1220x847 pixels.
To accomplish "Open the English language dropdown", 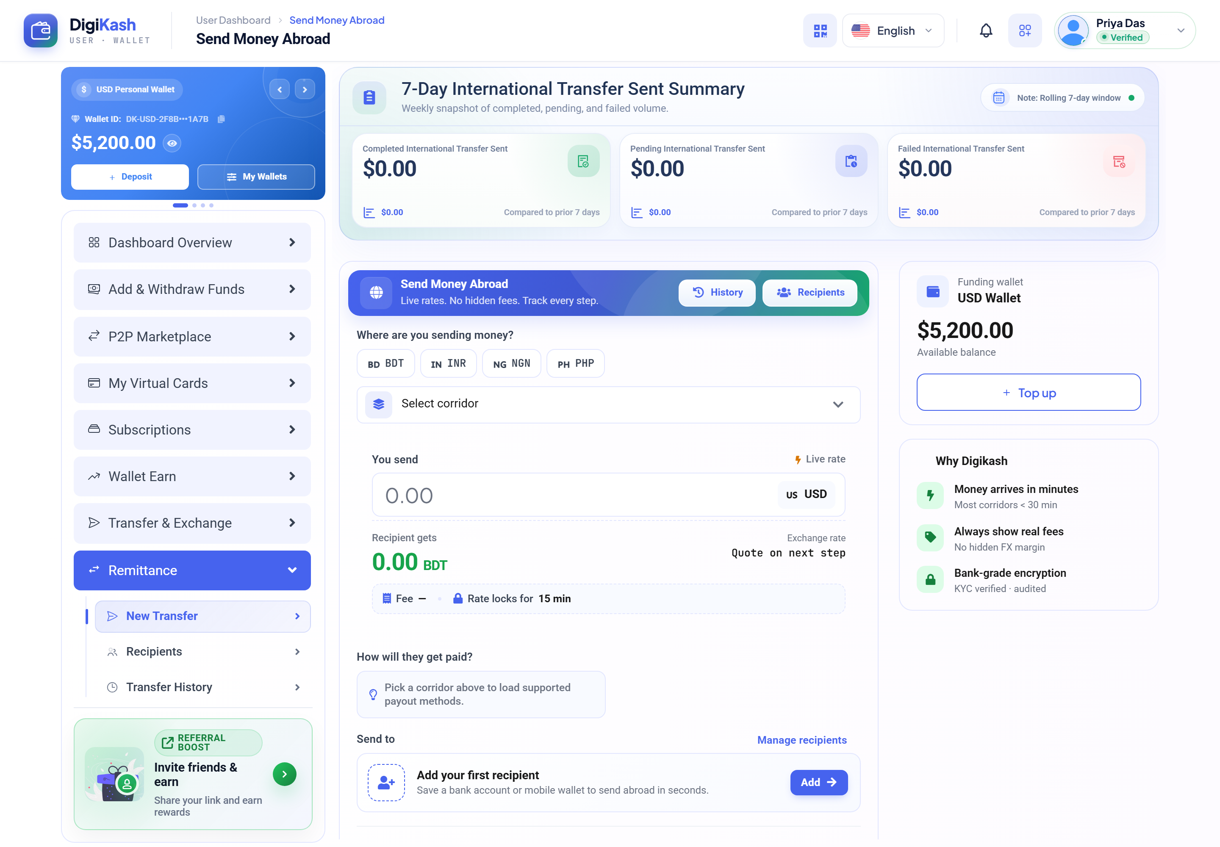I will click(x=893, y=31).
